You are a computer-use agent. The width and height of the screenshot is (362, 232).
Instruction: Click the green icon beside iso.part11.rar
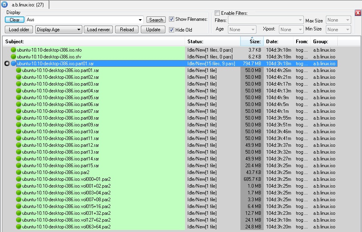pyautogui.click(x=19, y=138)
